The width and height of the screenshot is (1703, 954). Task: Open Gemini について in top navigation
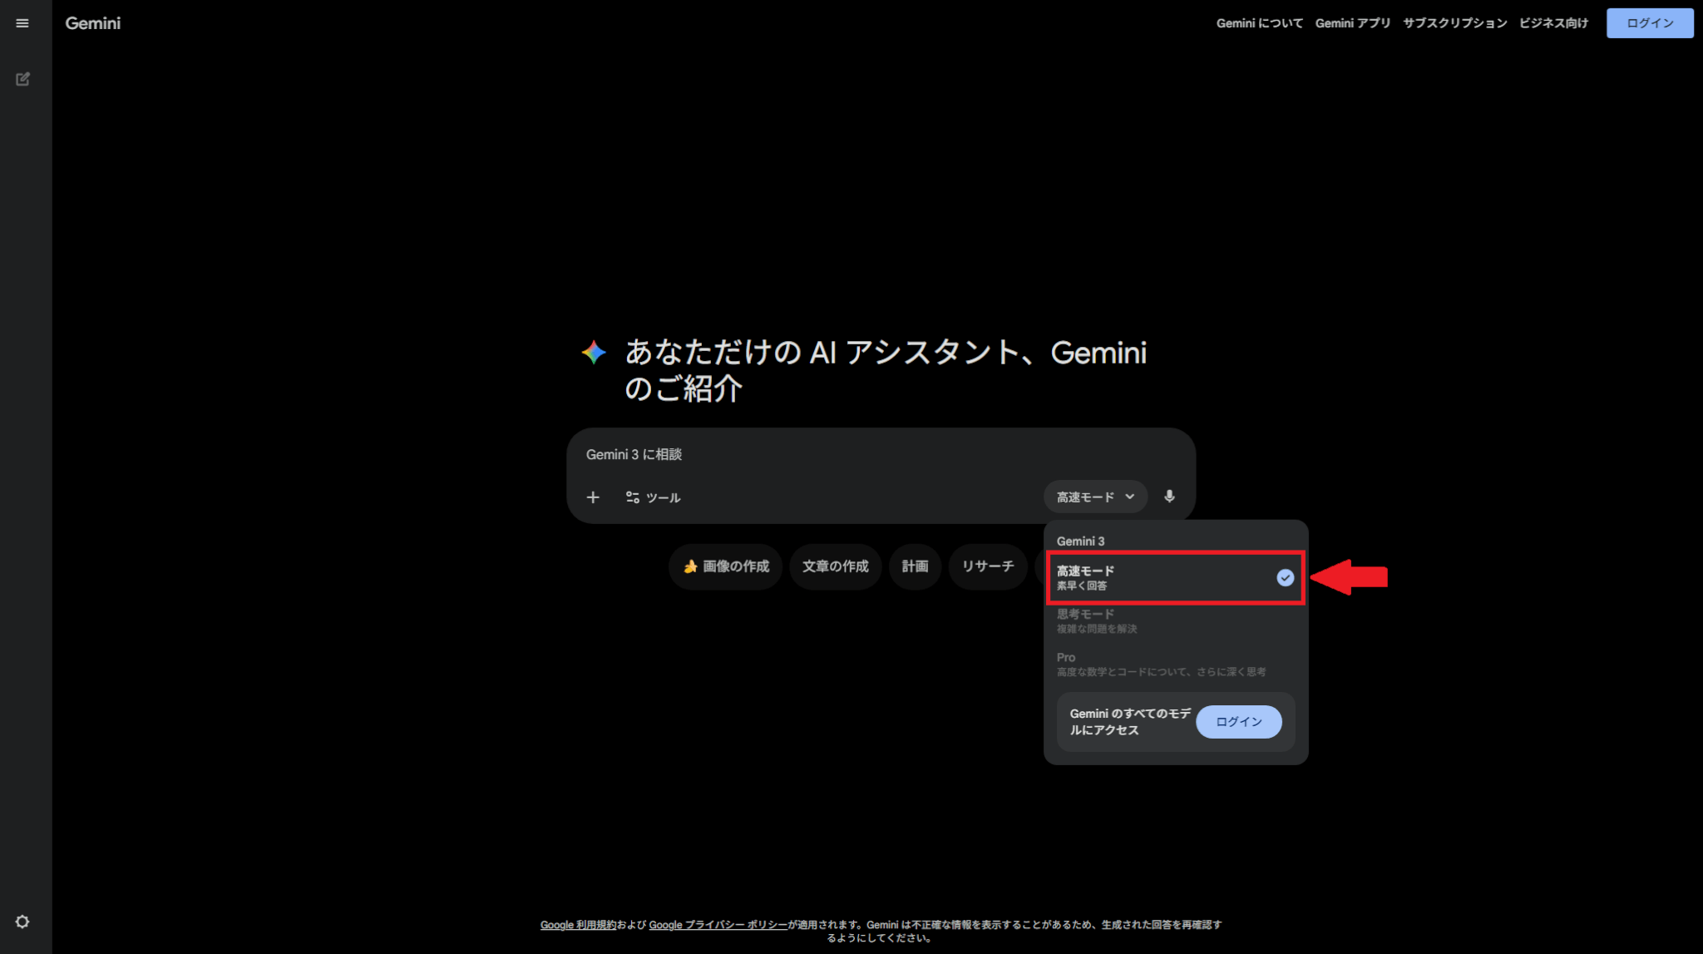(1259, 23)
